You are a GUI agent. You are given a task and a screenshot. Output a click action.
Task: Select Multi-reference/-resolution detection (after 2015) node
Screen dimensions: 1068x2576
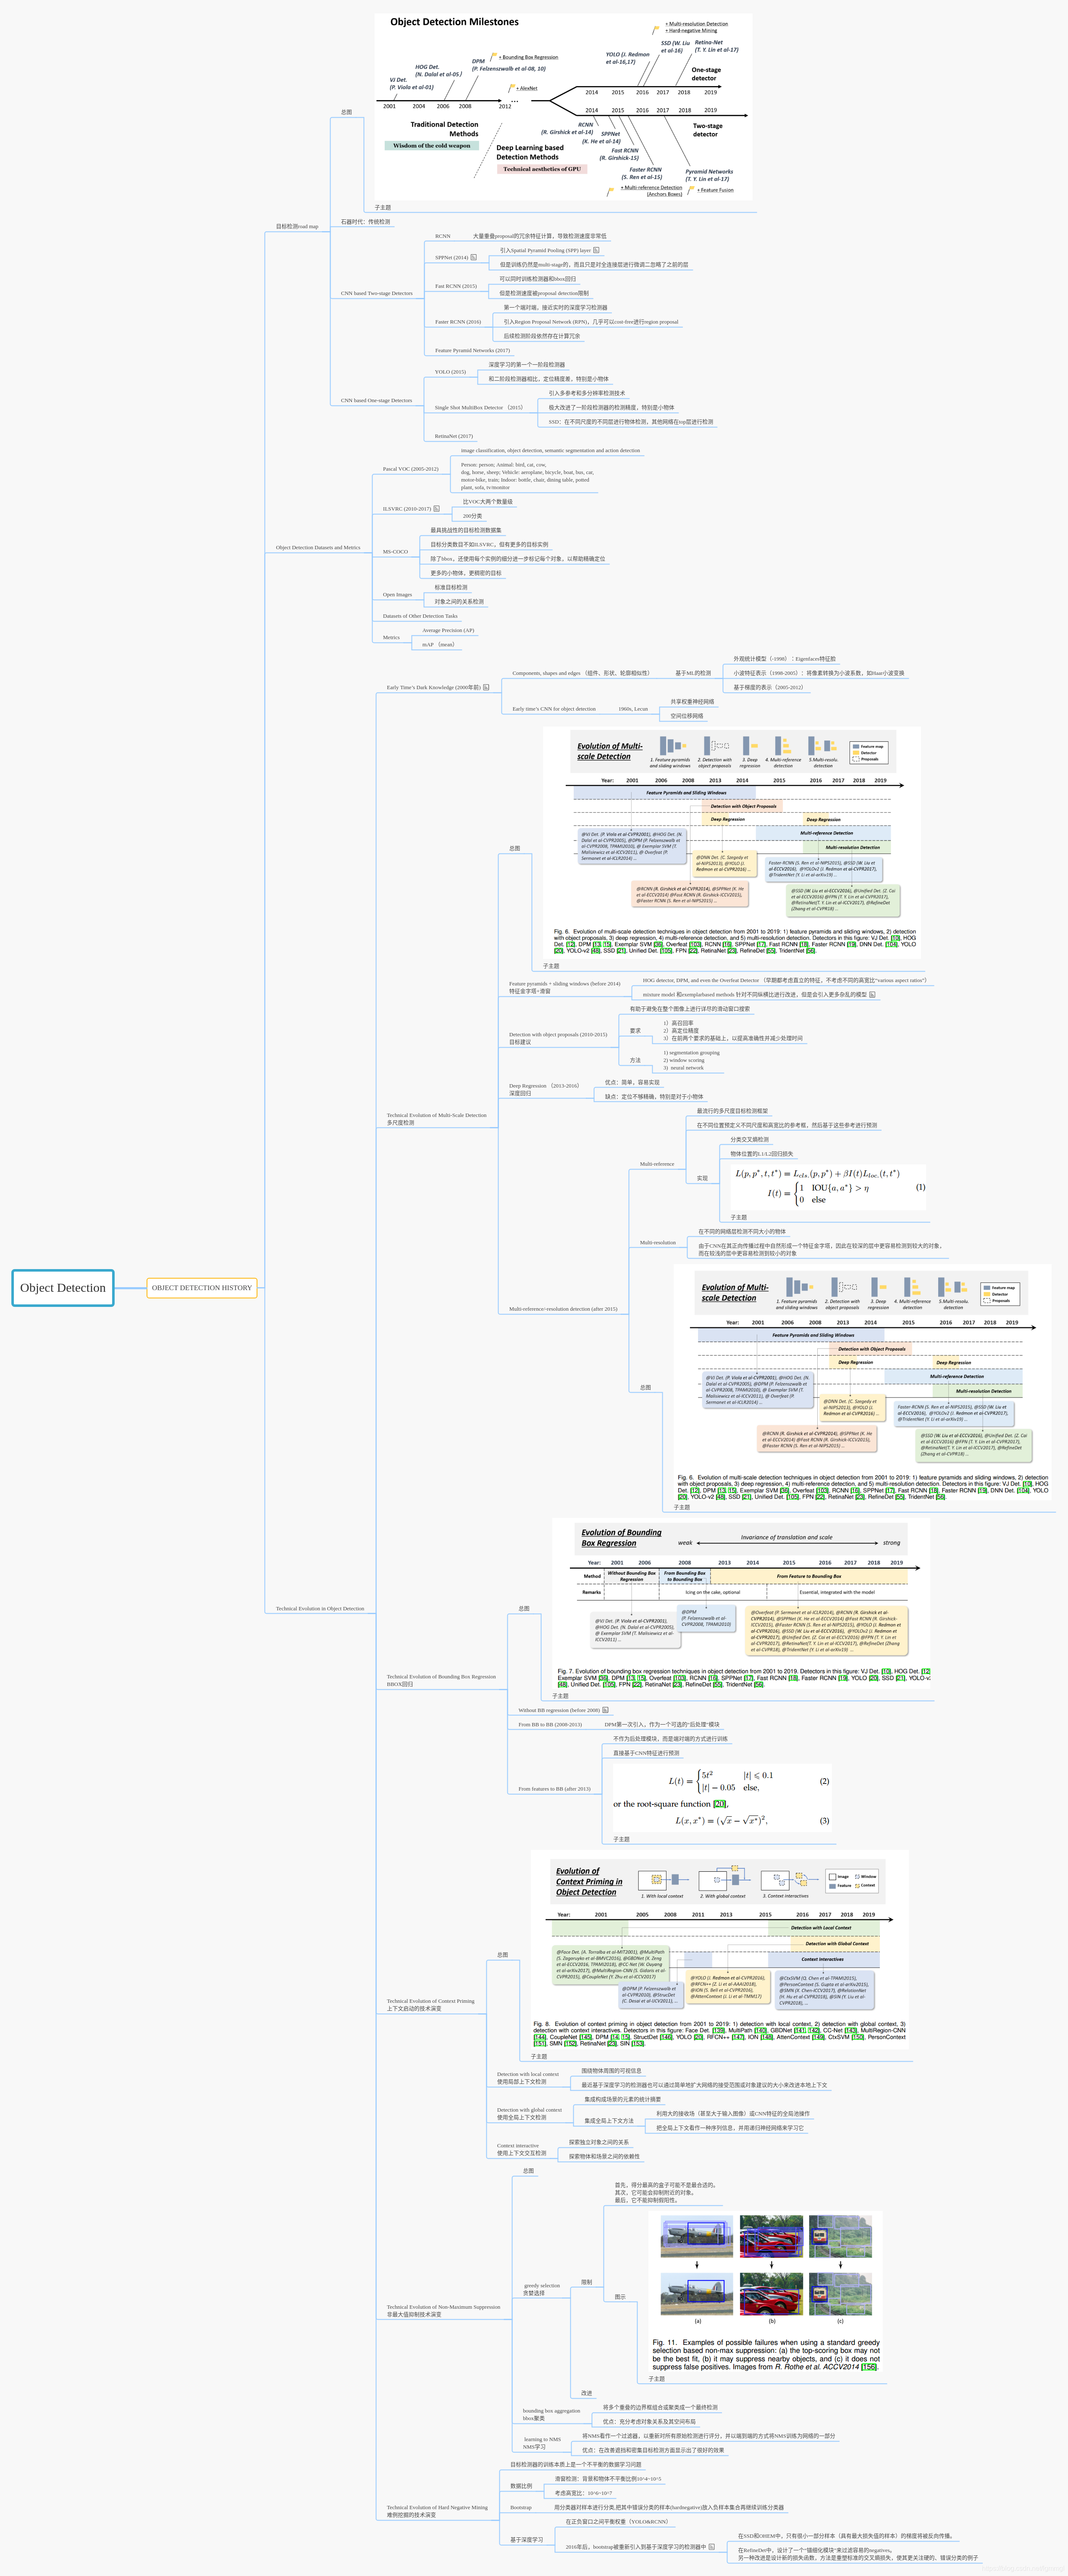click(564, 1308)
